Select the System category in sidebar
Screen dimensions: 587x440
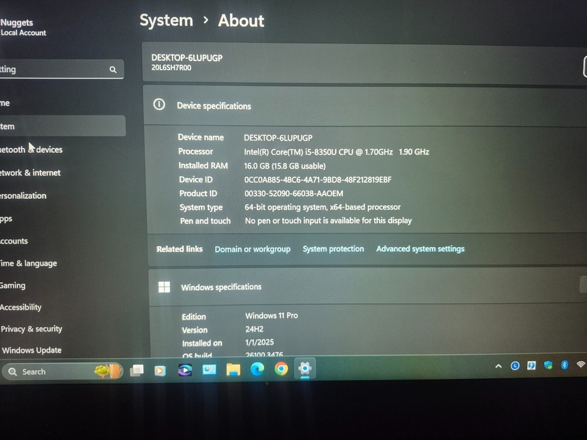click(x=62, y=126)
